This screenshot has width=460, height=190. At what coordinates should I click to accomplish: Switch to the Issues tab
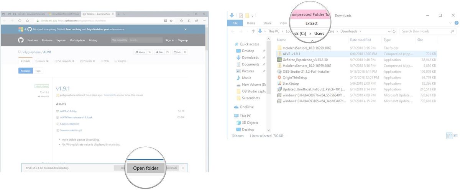click(42, 61)
